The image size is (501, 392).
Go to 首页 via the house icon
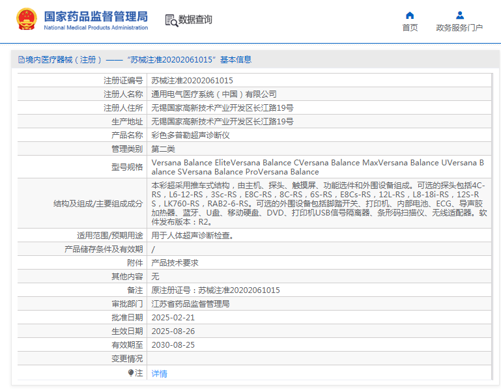coord(410,16)
